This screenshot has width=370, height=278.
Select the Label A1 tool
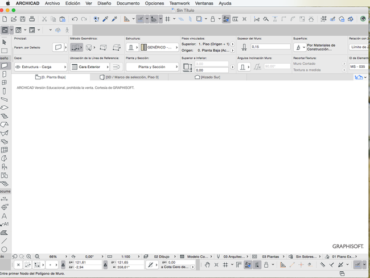5,224
